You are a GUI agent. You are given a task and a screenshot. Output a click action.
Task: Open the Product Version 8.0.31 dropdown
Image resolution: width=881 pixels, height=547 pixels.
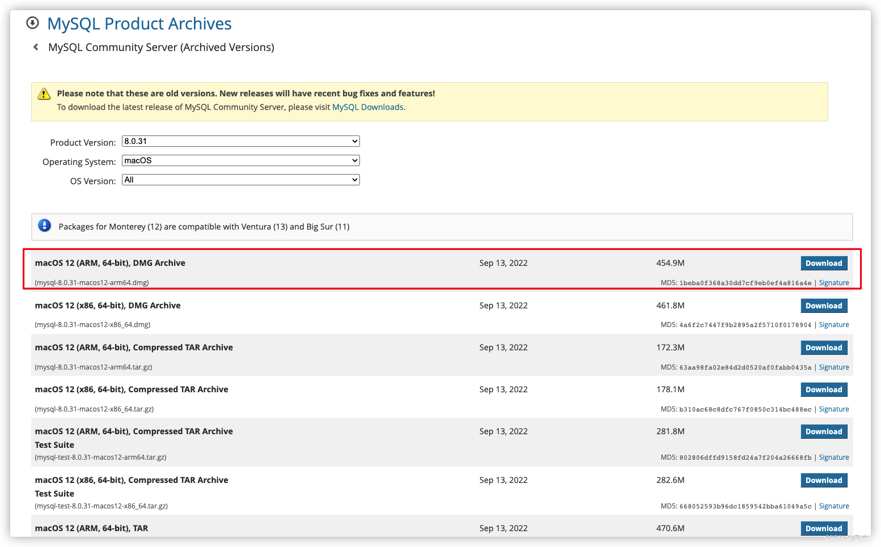pos(241,141)
